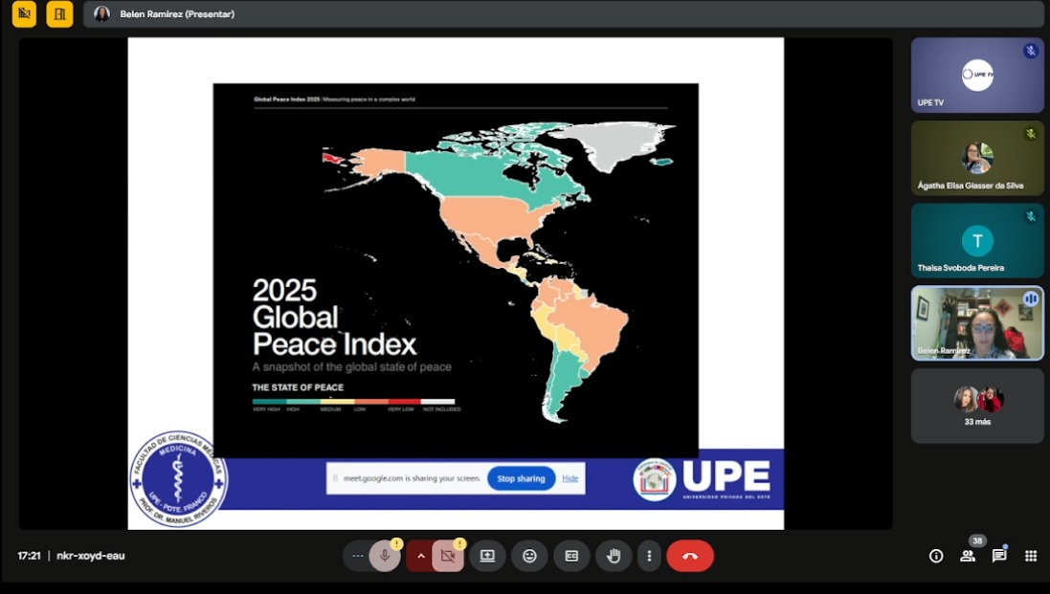Viewport: 1050px width, 594px height.
Task: Turn the camera back on
Action: click(x=446, y=555)
